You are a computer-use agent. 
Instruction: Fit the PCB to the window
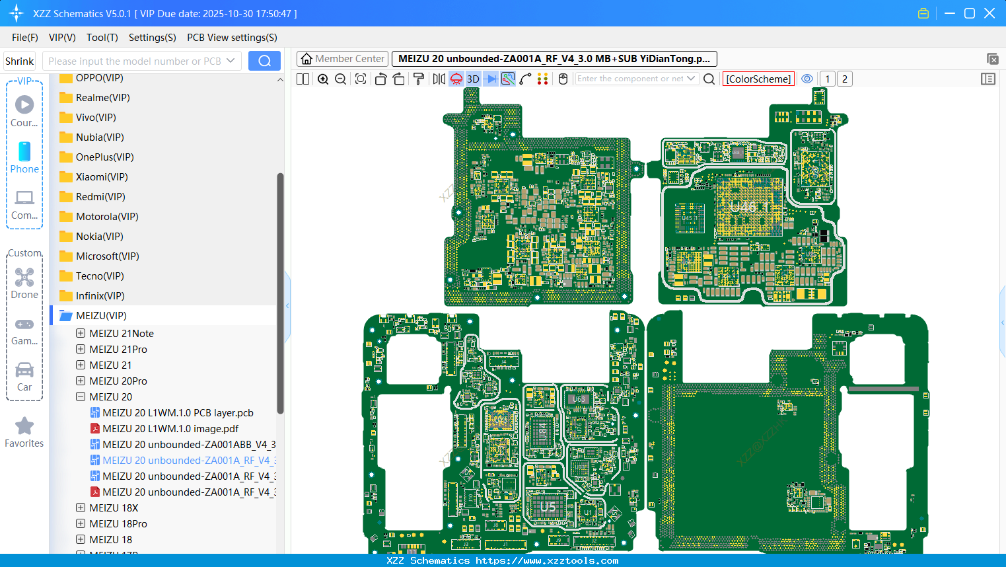pyautogui.click(x=361, y=79)
